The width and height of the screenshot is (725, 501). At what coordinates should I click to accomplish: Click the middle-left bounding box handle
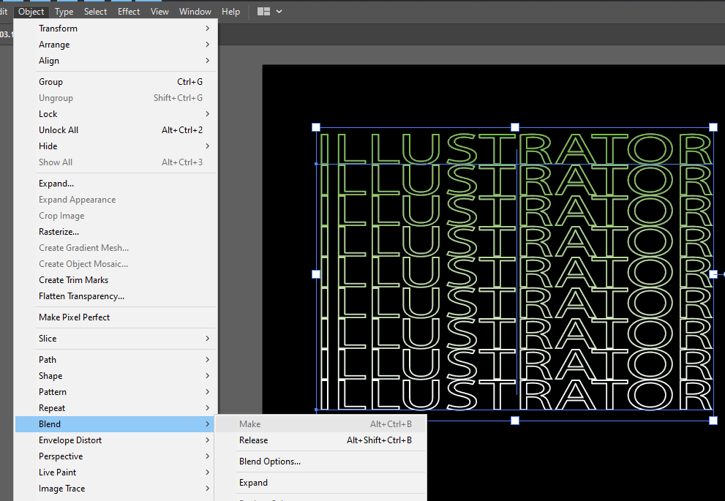[x=316, y=274]
